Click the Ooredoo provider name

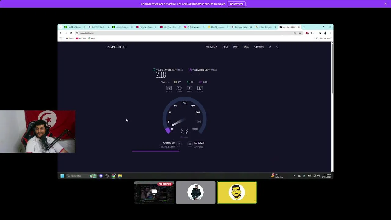point(169,143)
